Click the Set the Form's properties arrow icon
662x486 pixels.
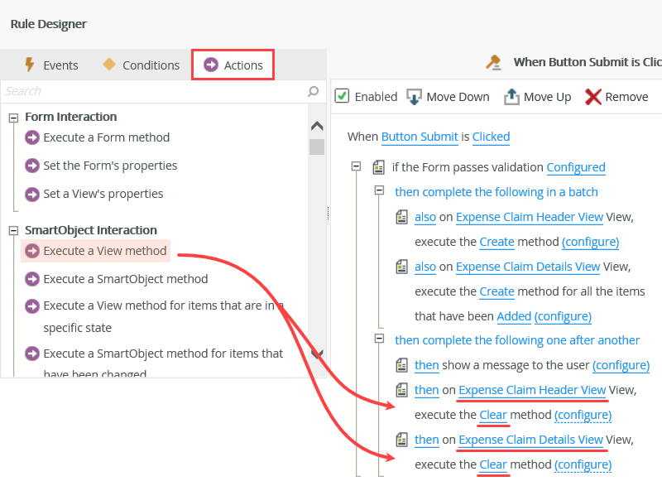[31, 166]
